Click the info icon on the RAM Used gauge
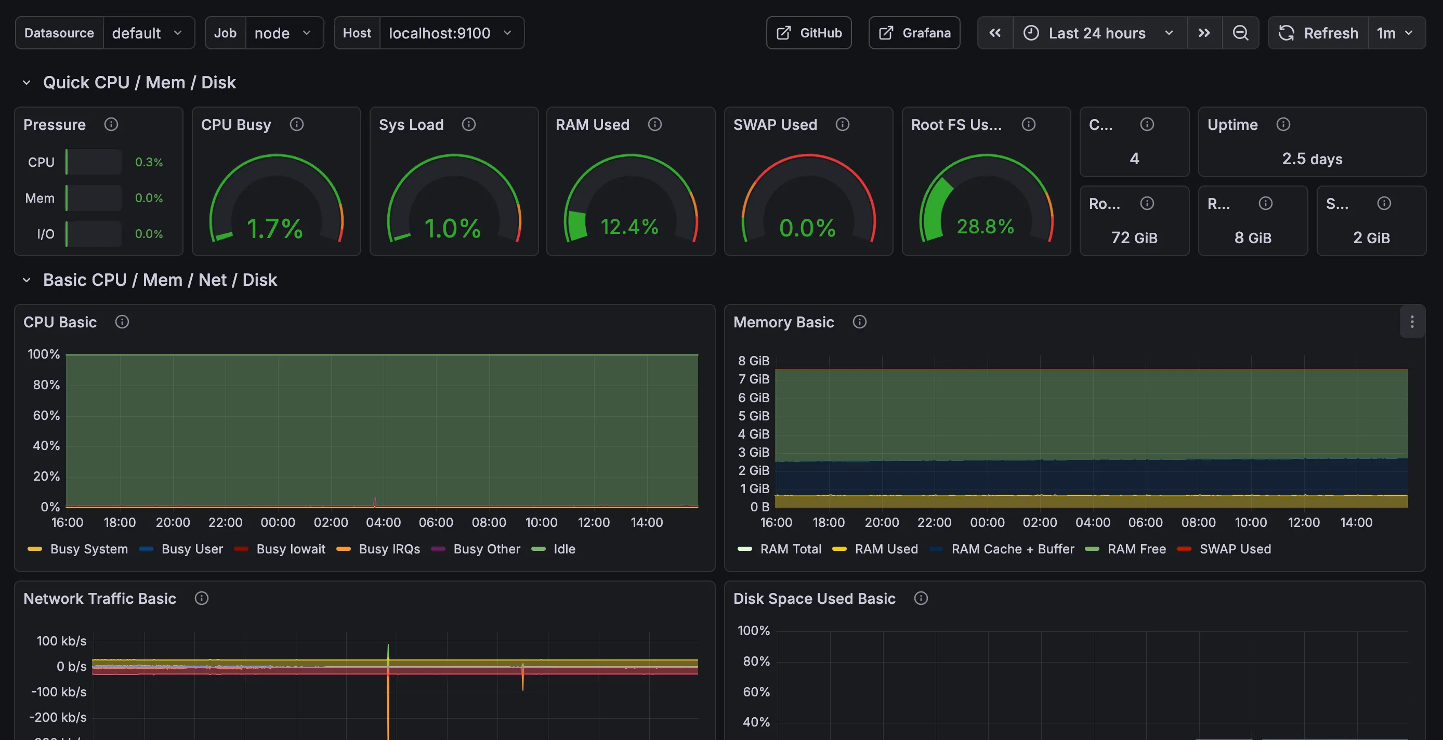This screenshot has width=1443, height=740. click(655, 124)
